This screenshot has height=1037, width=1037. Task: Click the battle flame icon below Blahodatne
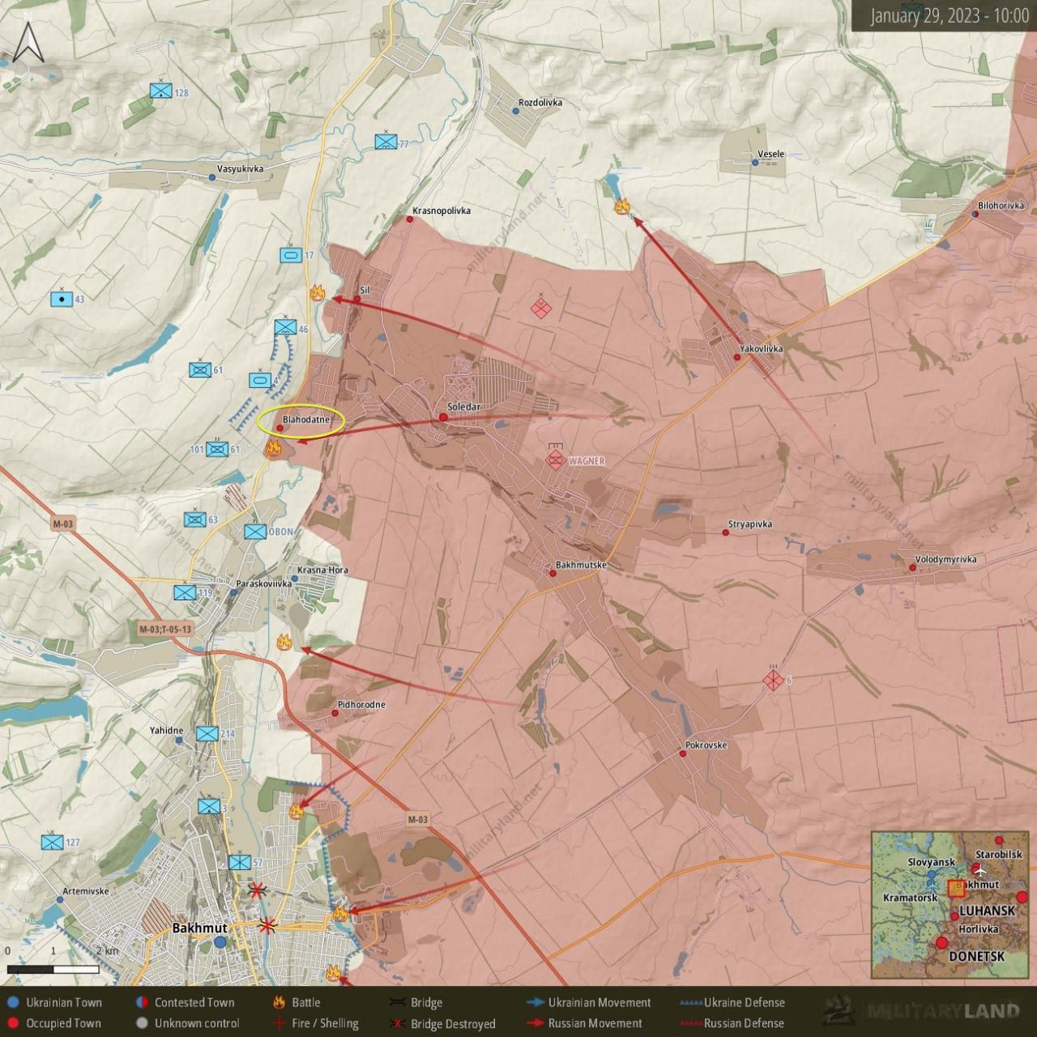coord(274,447)
